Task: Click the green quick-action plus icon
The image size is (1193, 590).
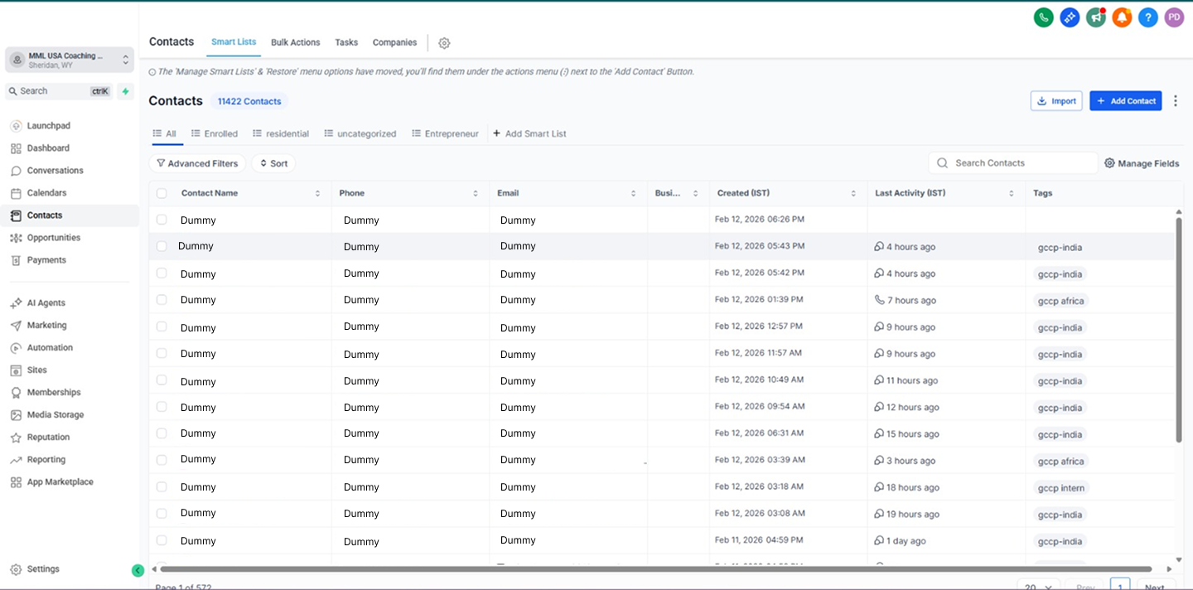Action: 125,91
